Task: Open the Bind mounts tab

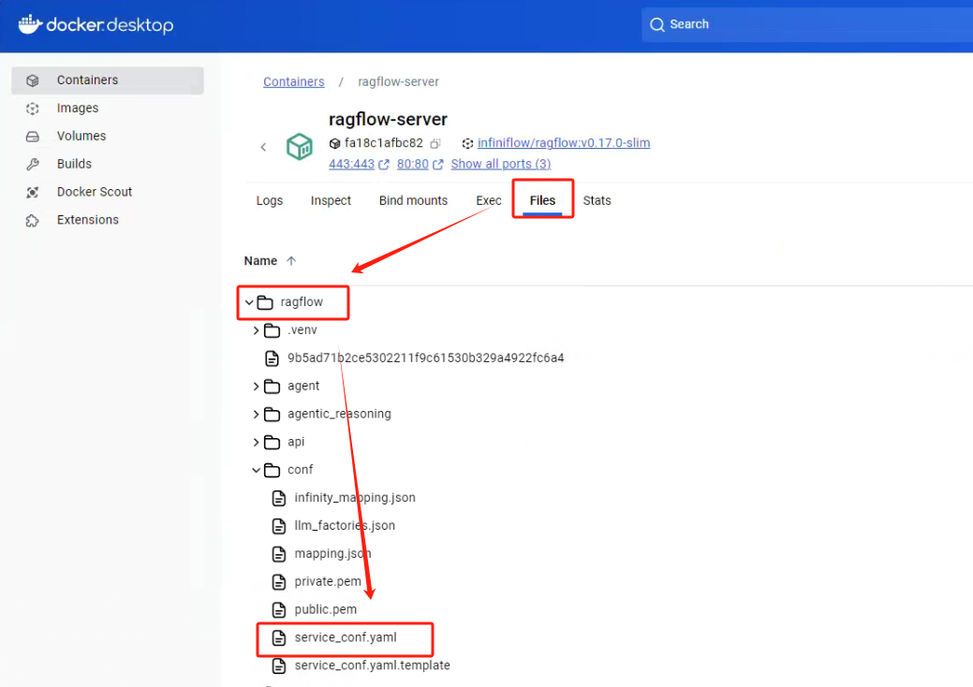Action: [x=413, y=200]
